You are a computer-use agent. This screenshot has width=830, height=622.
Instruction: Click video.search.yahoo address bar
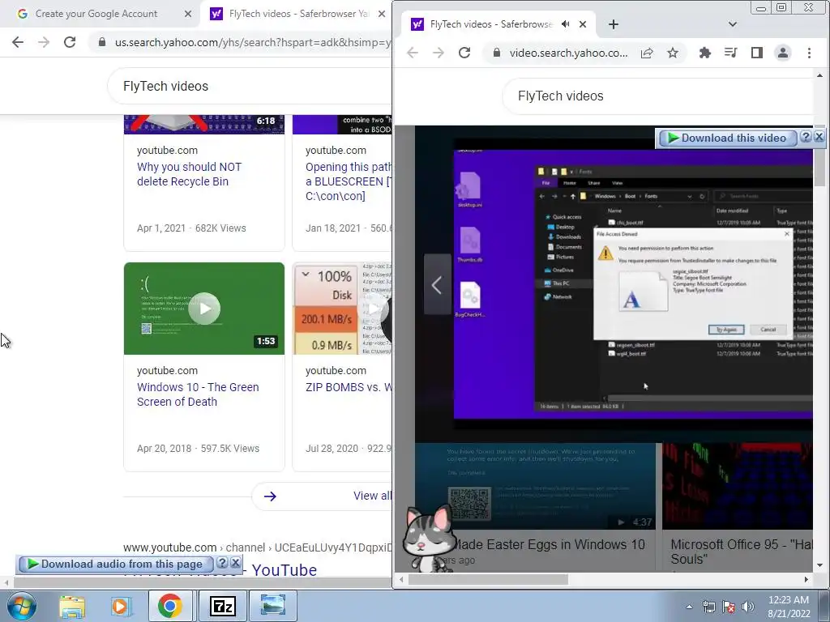pyautogui.click(x=568, y=53)
